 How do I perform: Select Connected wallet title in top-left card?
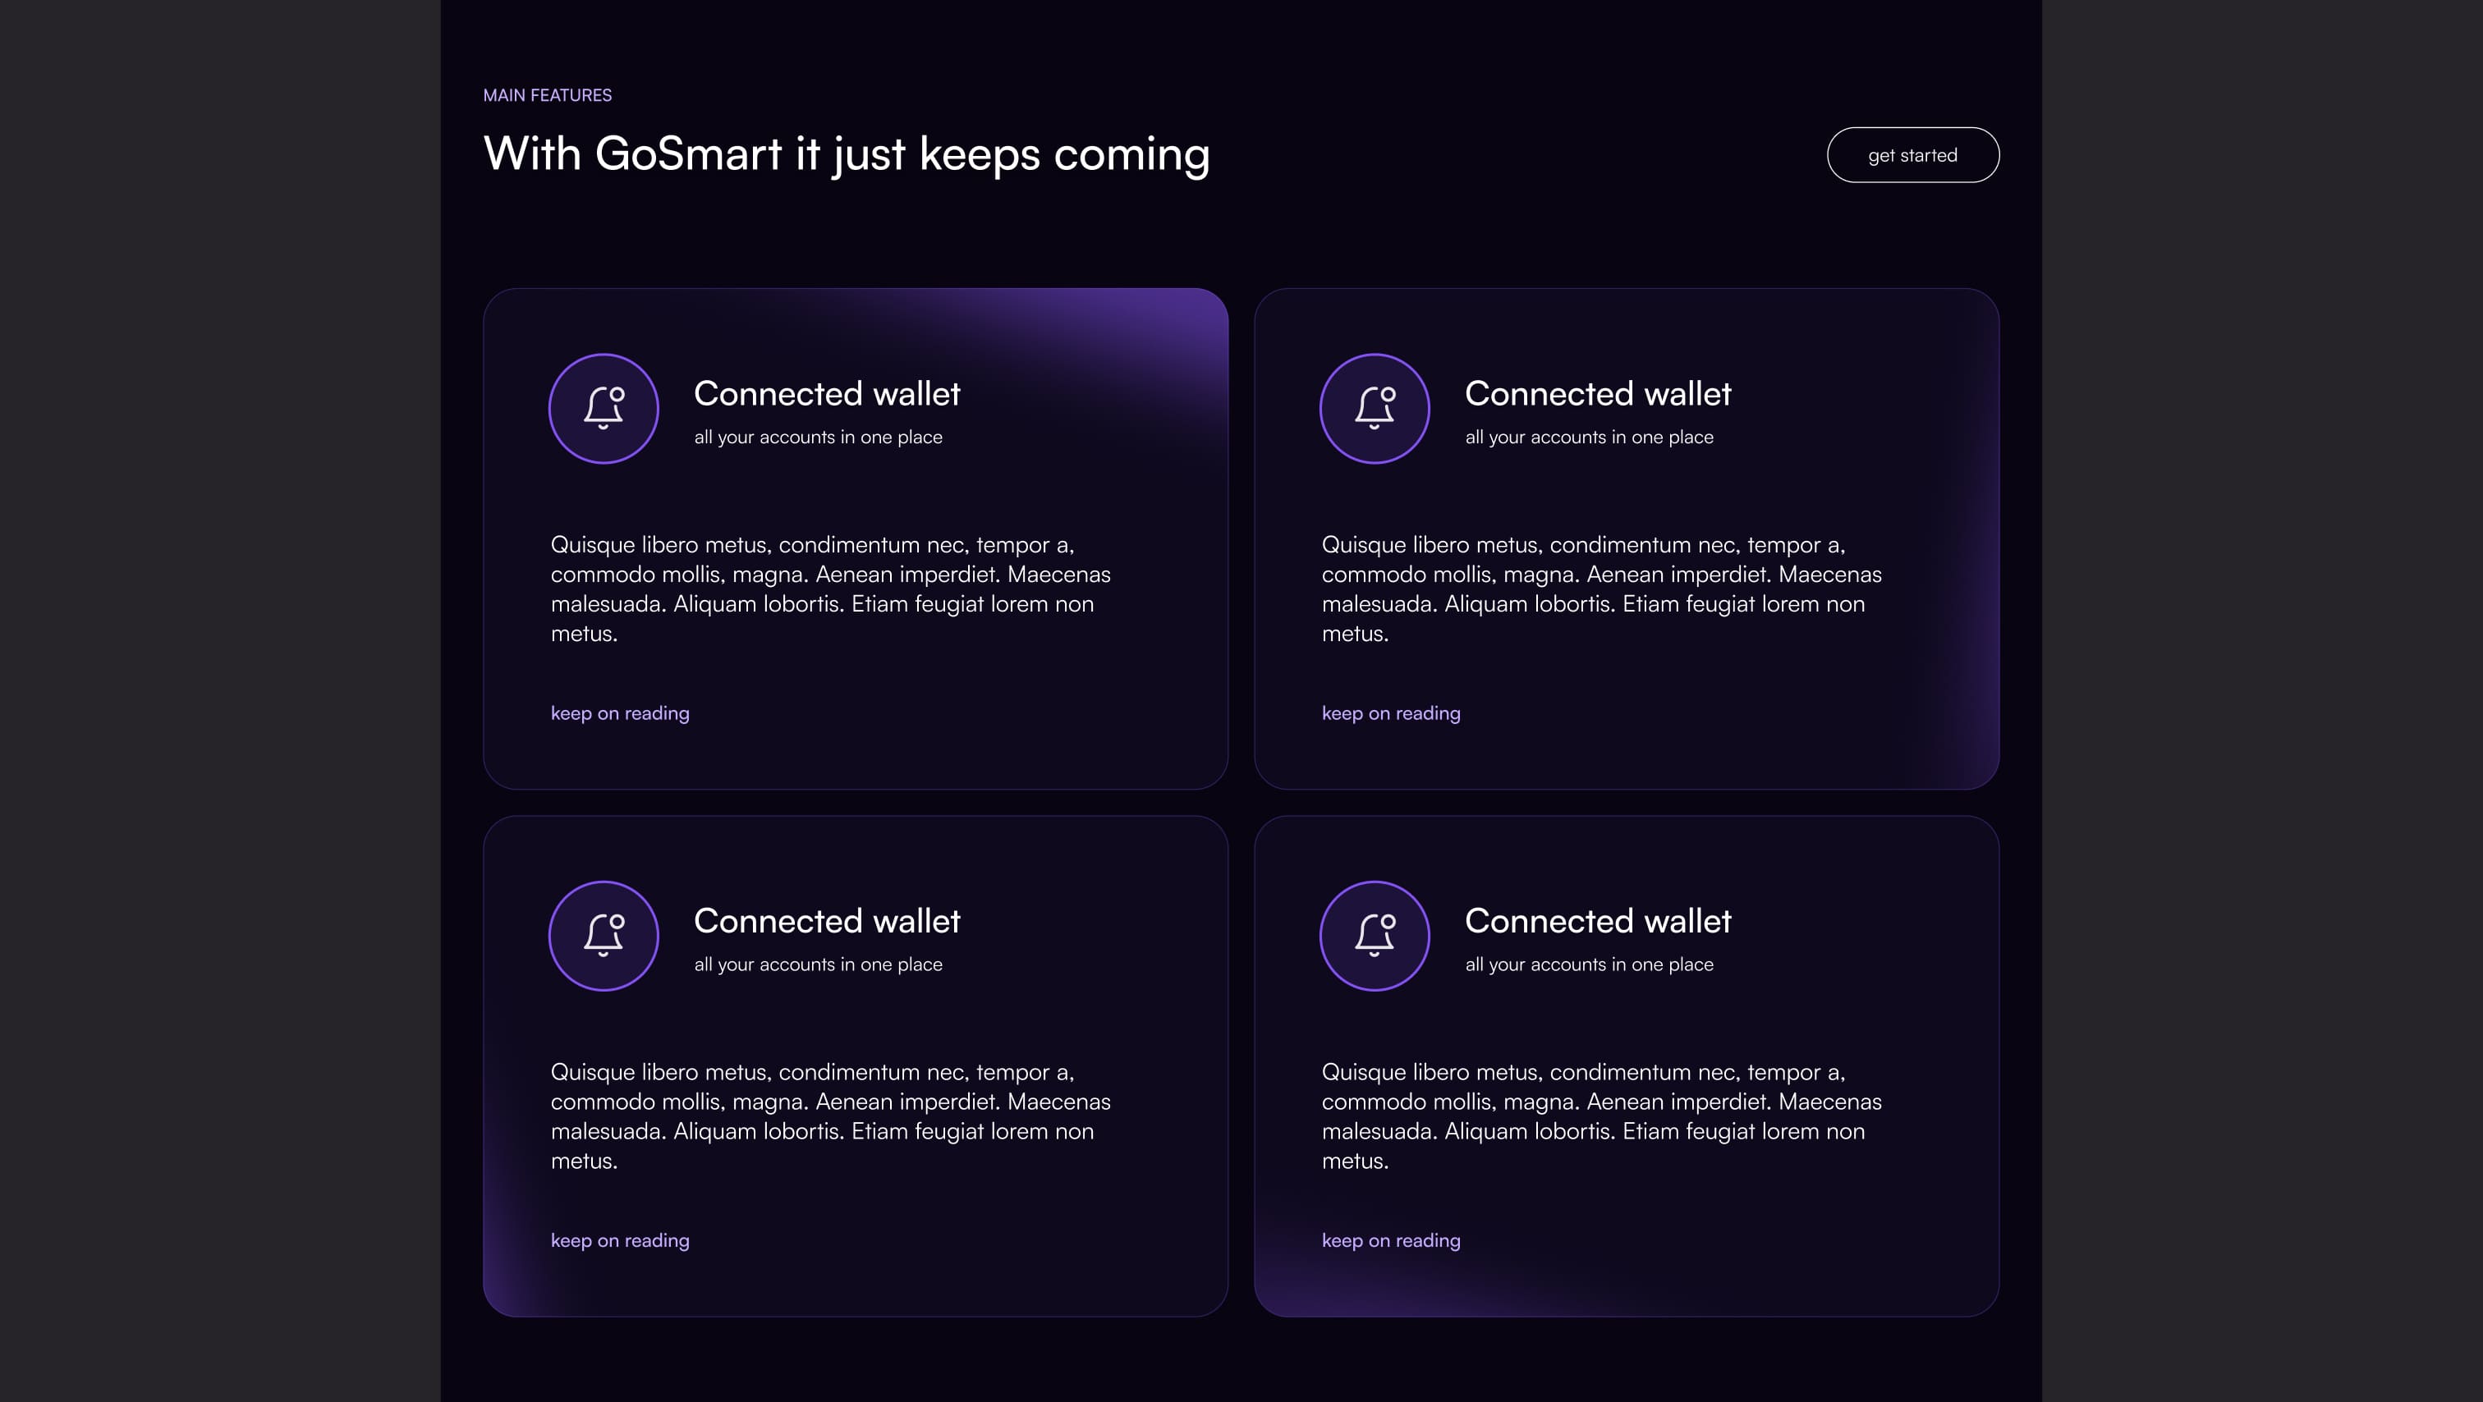(x=827, y=393)
